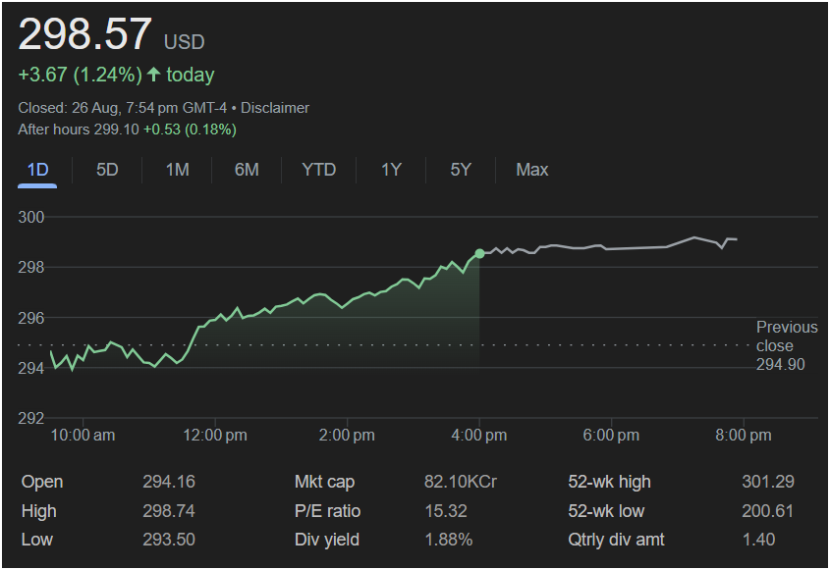Open the Disclaimer link
The width and height of the screenshot is (830, 570).
[x=275, y=108]
